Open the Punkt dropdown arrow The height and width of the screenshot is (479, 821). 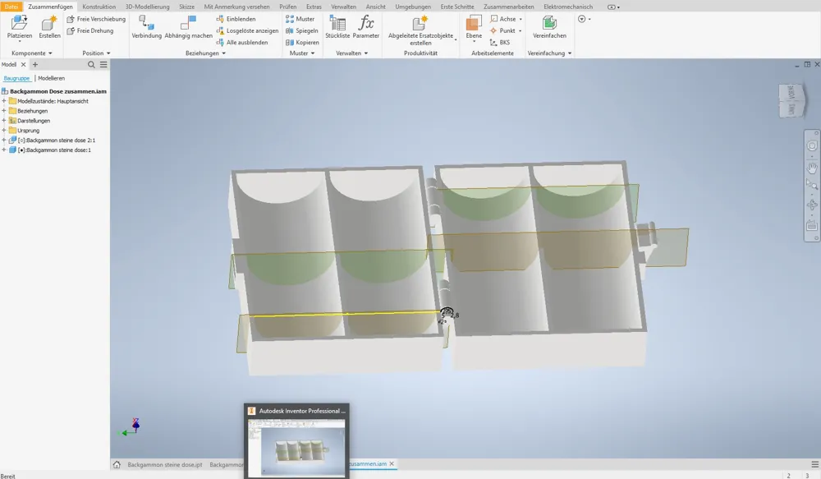(x=520, y=31)
